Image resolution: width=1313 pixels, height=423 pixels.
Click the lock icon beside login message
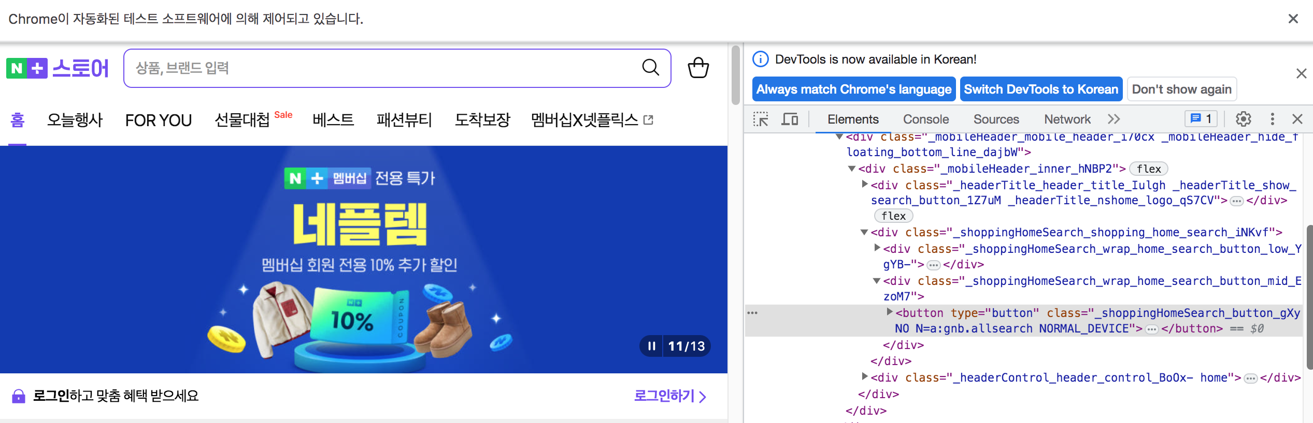pos(19,396)
